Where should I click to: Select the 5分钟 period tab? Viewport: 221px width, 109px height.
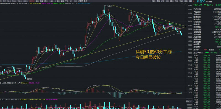(14, 1)
